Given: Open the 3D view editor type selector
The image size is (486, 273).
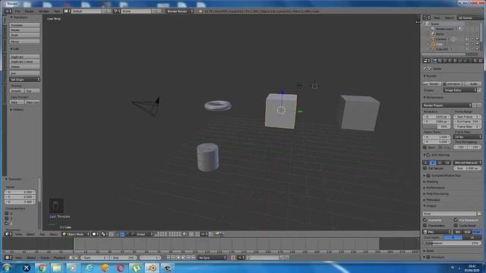Looking at the screenshot, I should click(x=8, y=234).
